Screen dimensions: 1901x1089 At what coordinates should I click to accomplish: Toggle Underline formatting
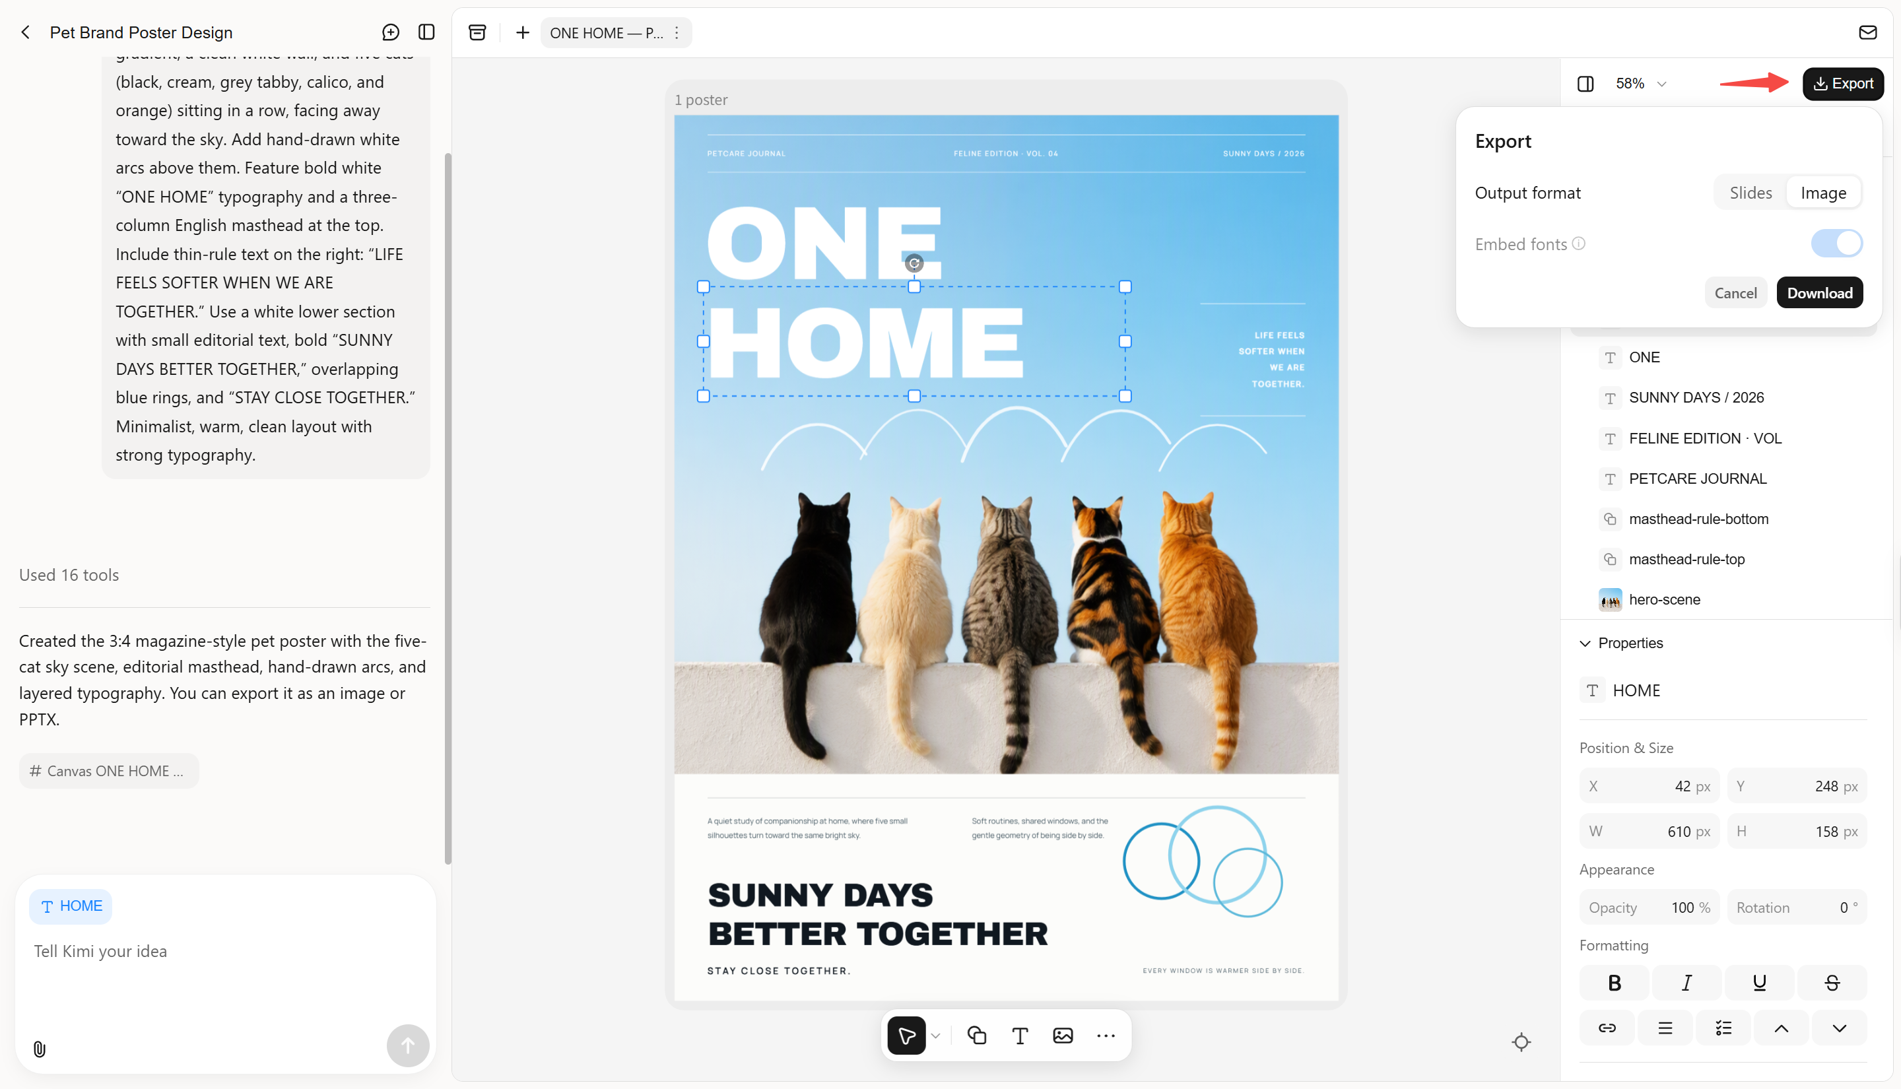(1759, 983)
